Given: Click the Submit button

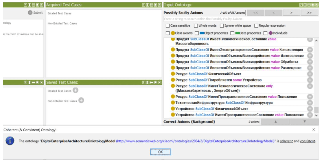Looking at the screenshot, I should [35, 13].
